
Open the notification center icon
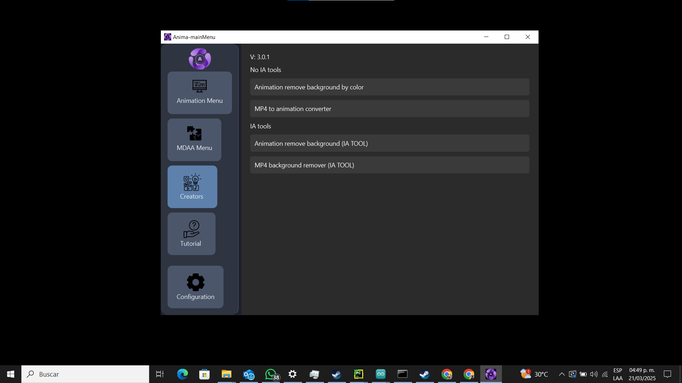[x=667, y=374]
